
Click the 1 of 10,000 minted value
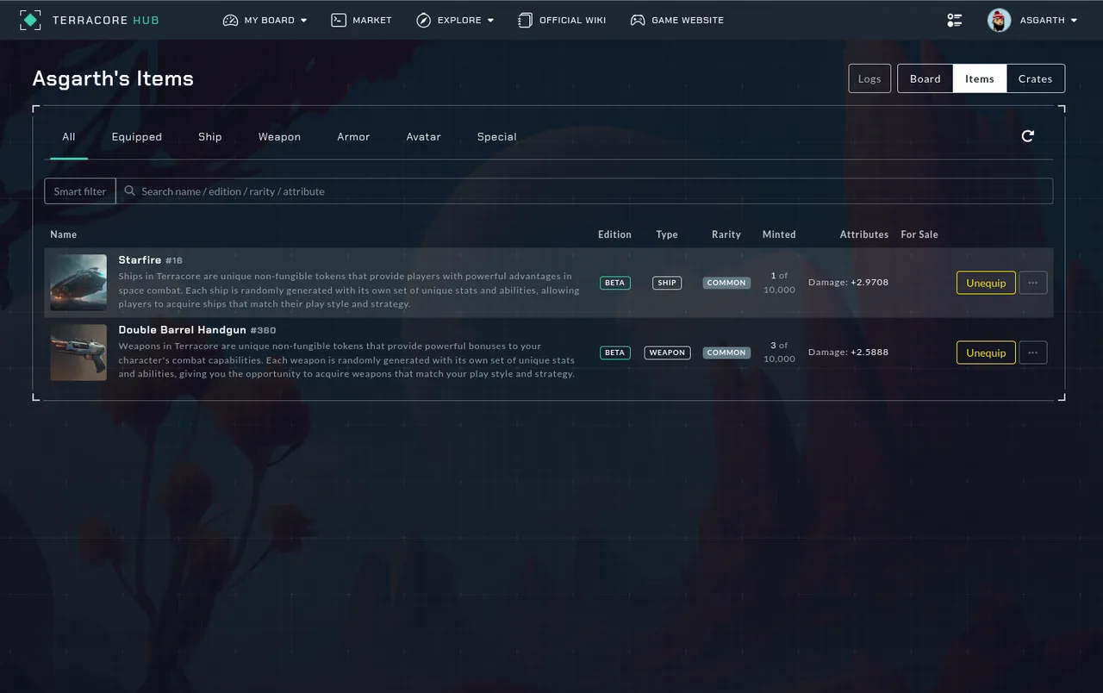click(779, 283)
